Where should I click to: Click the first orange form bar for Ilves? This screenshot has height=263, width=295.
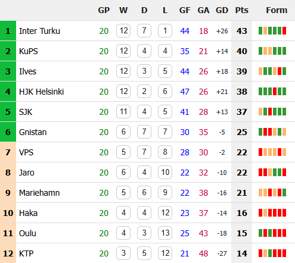point(260,71)
